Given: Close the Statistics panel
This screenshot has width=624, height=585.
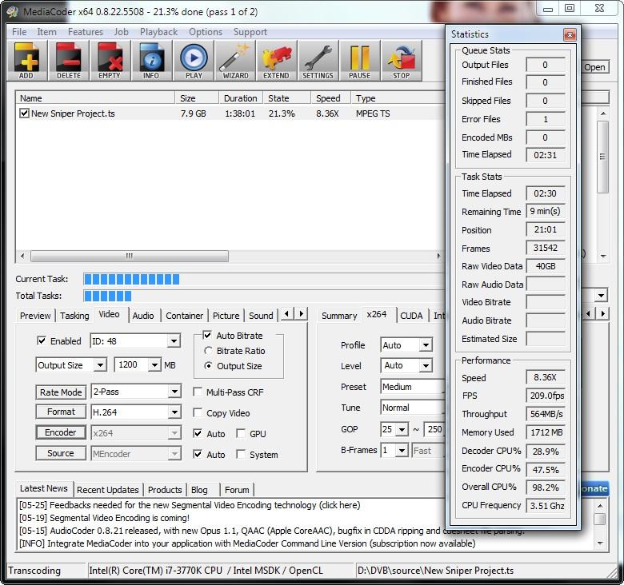Looking at the screenshot, I should [570, 35].
